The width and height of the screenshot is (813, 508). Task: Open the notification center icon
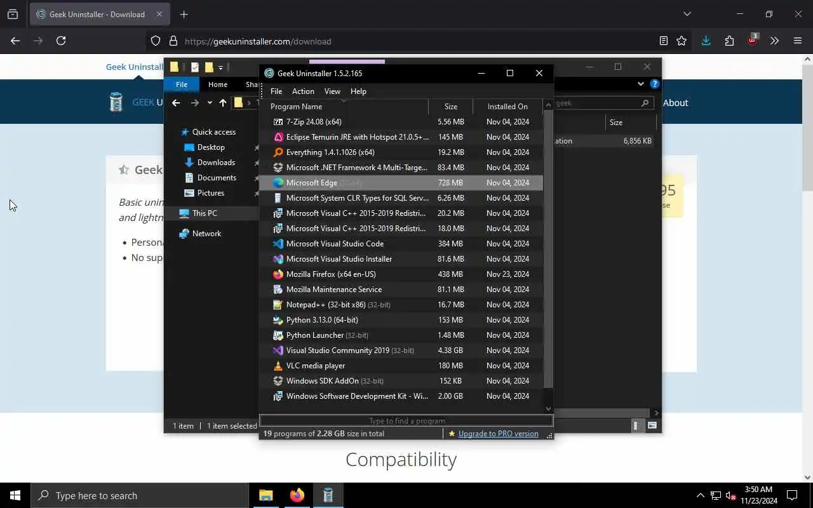792,495
